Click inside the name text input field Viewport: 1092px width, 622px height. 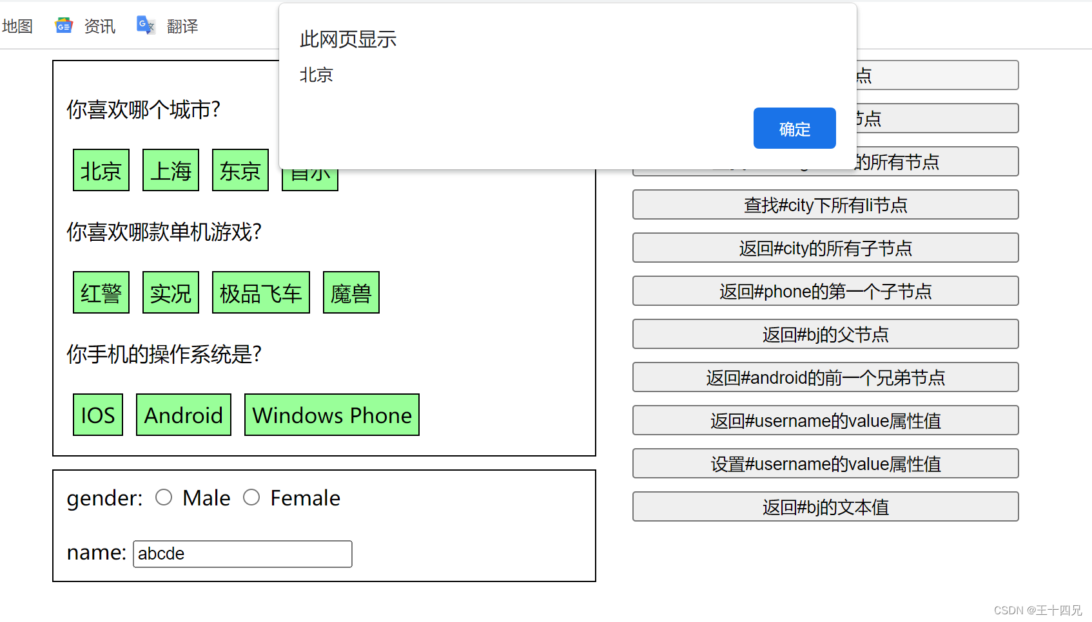pos(242,553)
